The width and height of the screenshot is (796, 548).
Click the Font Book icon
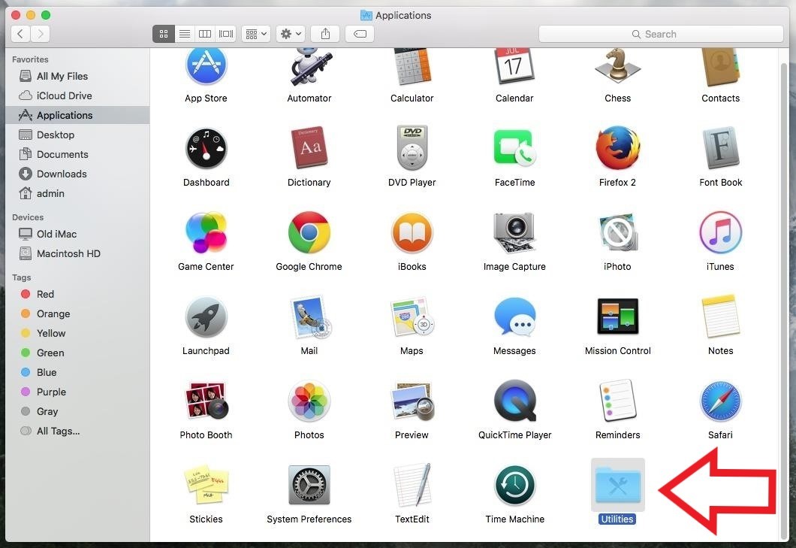coord(720,147)
